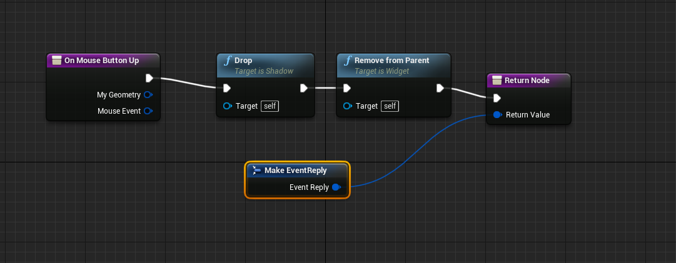
Task: Click the Mouse Event label
Action: point(119,111)
